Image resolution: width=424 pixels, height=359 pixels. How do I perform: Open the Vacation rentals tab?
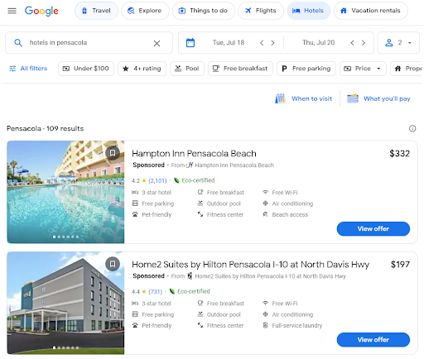pos(371,11)
